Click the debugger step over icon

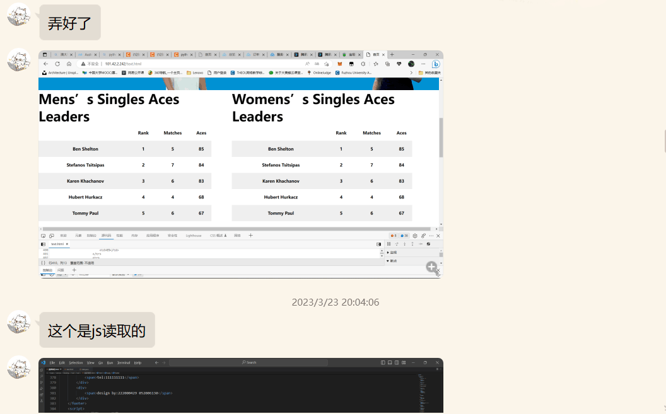click(x=397, y=244)
